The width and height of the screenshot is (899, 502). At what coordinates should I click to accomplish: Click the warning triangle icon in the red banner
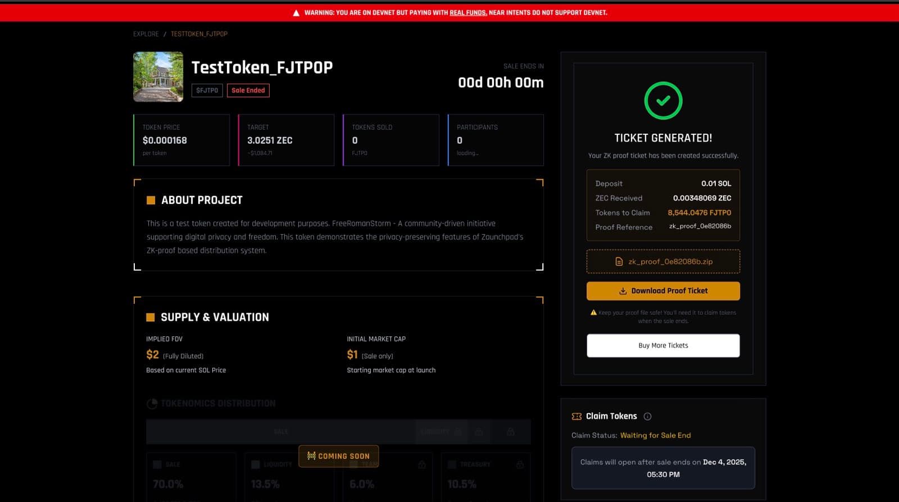[x=296, y=13]
